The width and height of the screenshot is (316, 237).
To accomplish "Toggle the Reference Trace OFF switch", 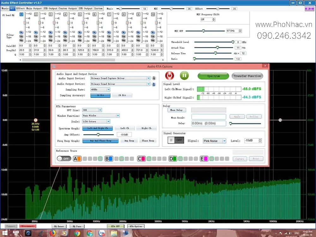I will pos(64,159).
